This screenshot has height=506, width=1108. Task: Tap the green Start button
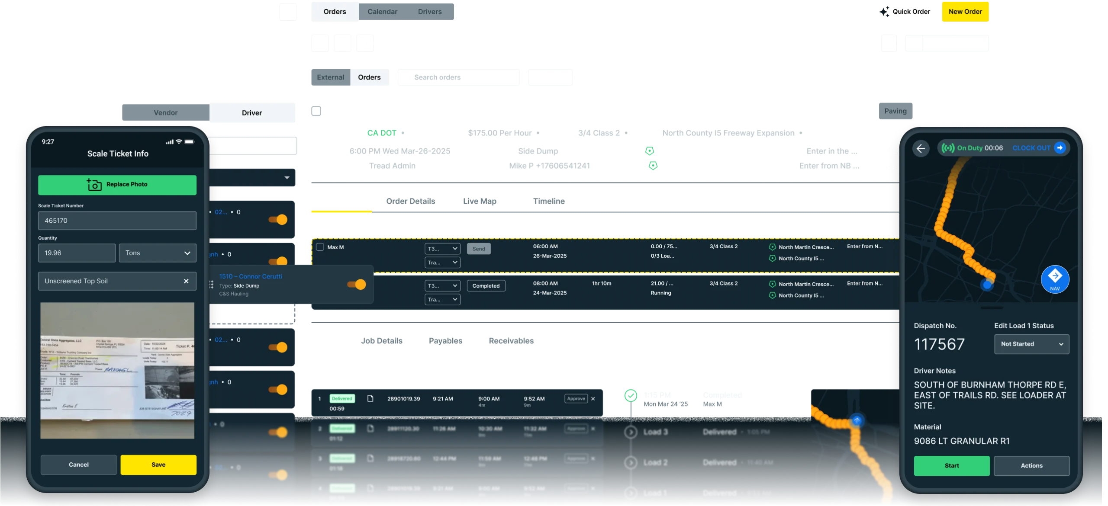952,466
